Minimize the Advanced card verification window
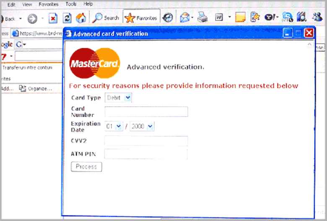 tap(288, 33)
